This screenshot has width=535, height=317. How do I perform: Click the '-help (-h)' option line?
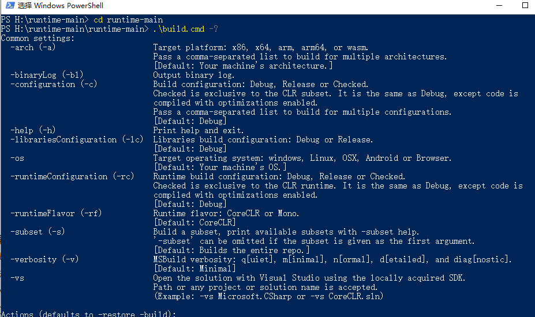pyautogui.click(x=33, y=130)
